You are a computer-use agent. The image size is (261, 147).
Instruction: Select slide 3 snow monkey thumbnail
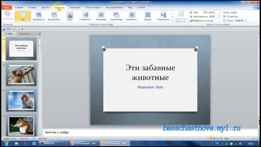click(x=21, y=100)
